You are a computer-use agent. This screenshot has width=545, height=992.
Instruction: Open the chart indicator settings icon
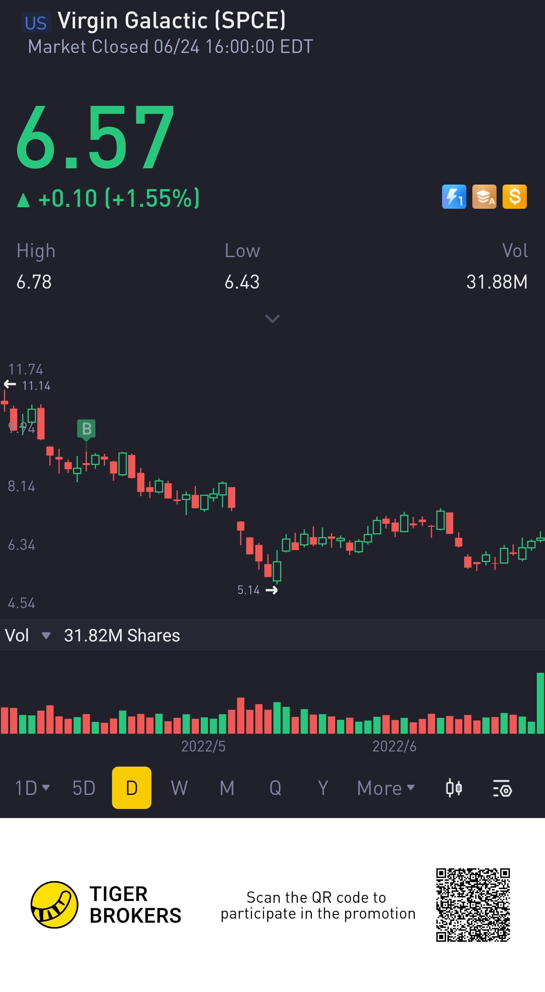click(502, 788)
